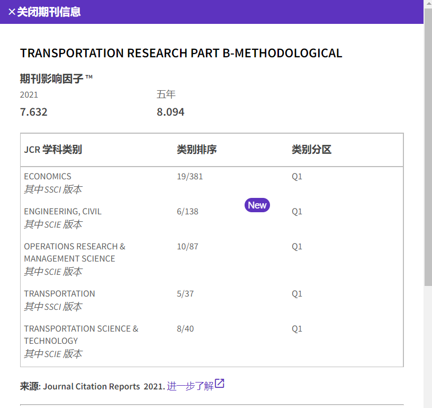Click the ranking 6/138

click(187, 212)
